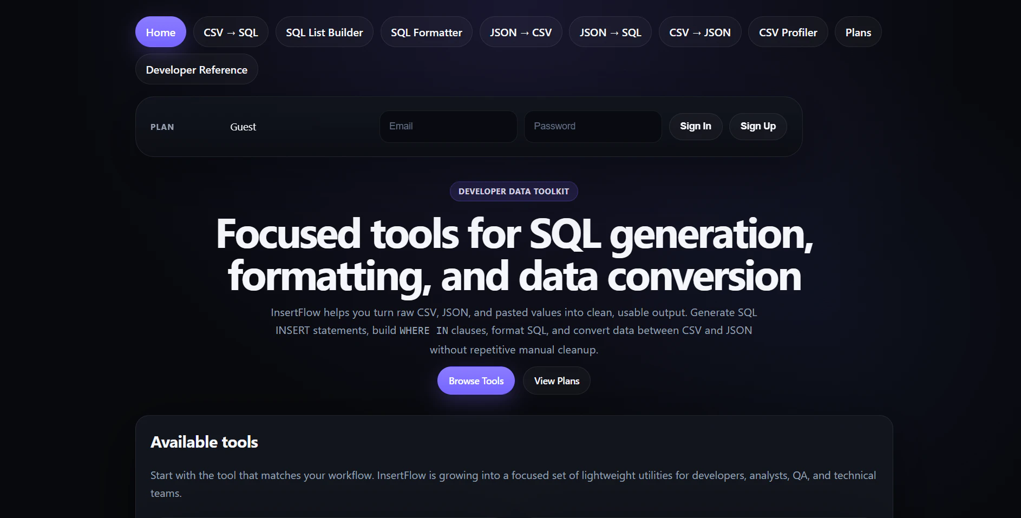Click the Developer Data Toolkit badge
Screen dimensions: 1021x518
514,191
